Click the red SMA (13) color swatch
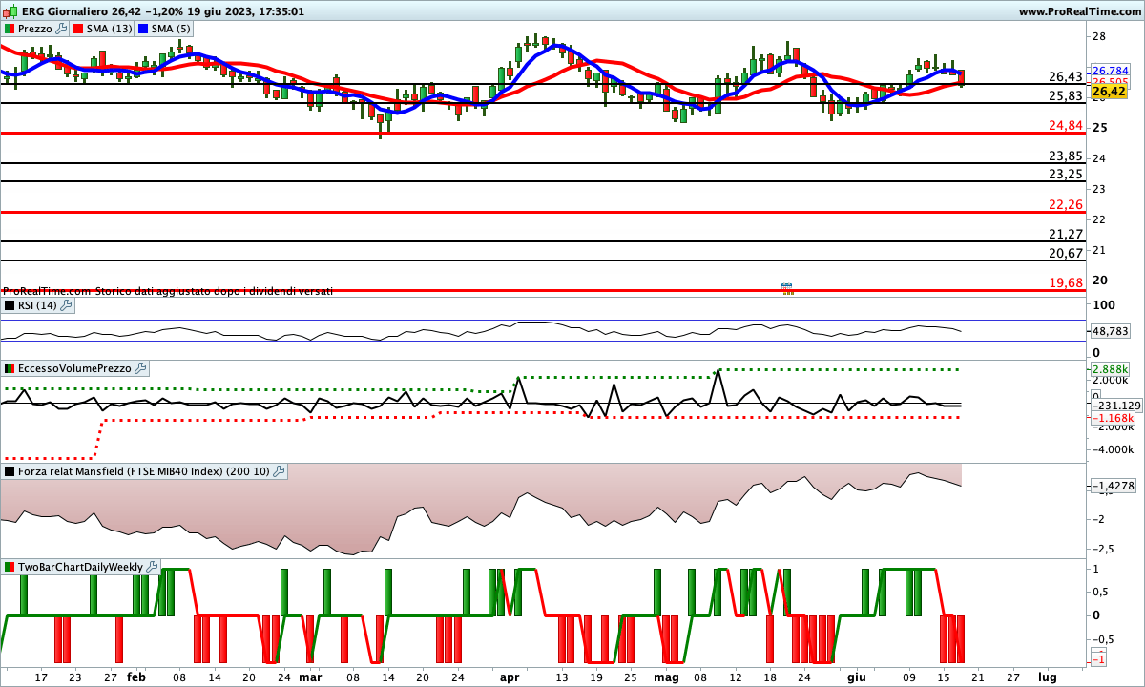Viewport: 1145px width, 687px height. coord(77,29)
